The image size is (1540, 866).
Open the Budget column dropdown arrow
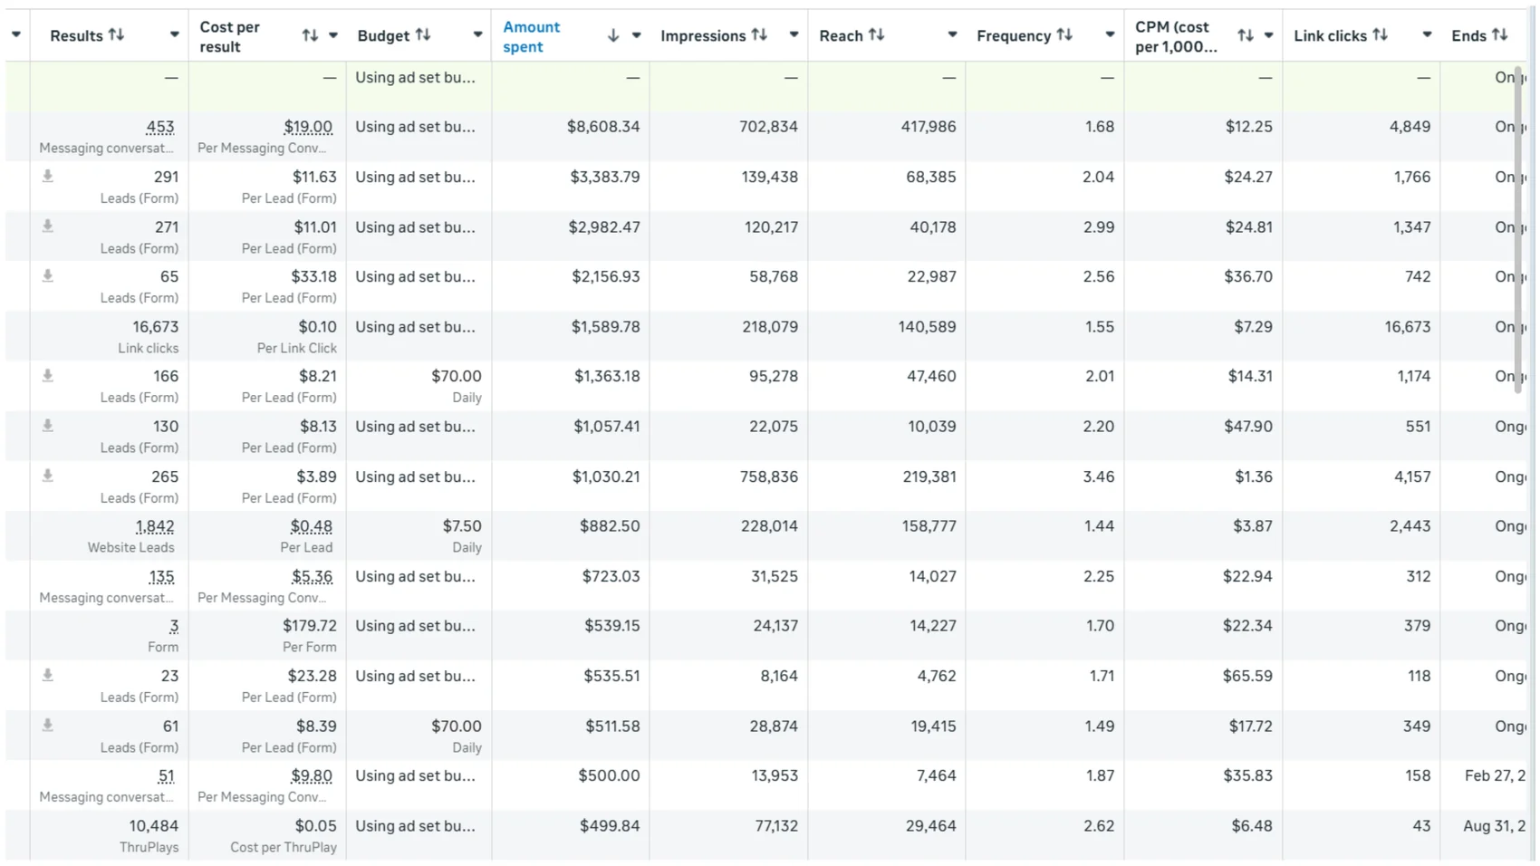coord(477,35)
